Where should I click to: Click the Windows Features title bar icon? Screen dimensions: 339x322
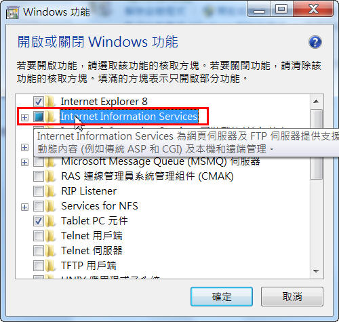click(x=12, y=13)
